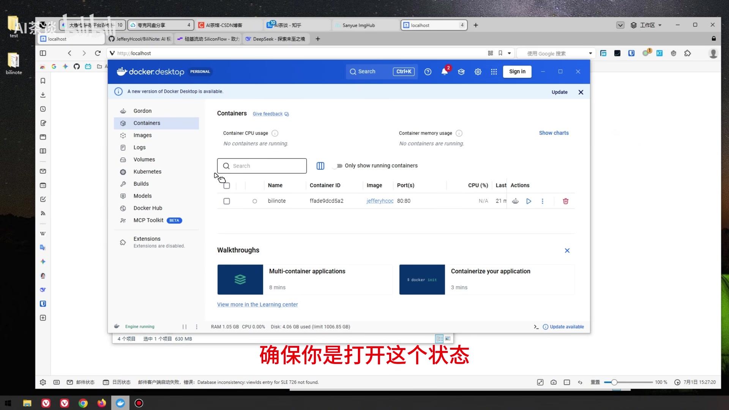Open the engine options menu in footer
729x410 pixels.
(197, 327)
